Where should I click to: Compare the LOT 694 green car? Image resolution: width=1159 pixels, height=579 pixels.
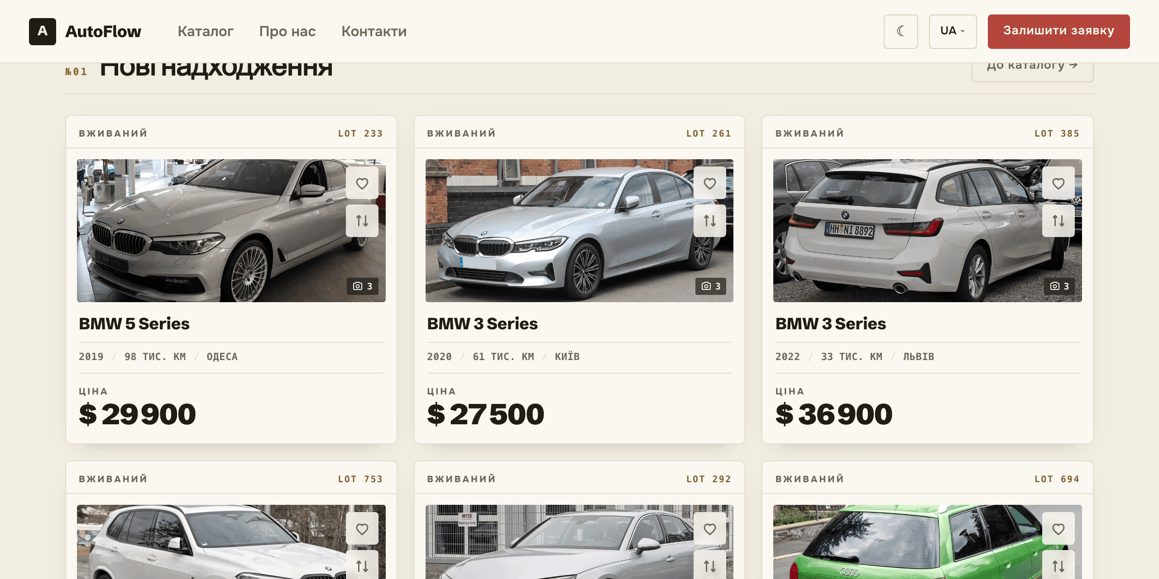1058,565
